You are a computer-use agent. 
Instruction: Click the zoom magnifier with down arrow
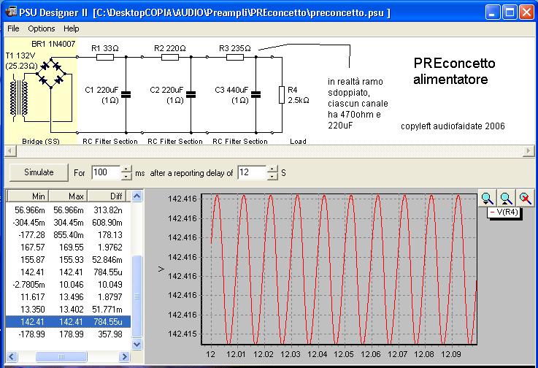pyautogui.click(x=487, y=198)
